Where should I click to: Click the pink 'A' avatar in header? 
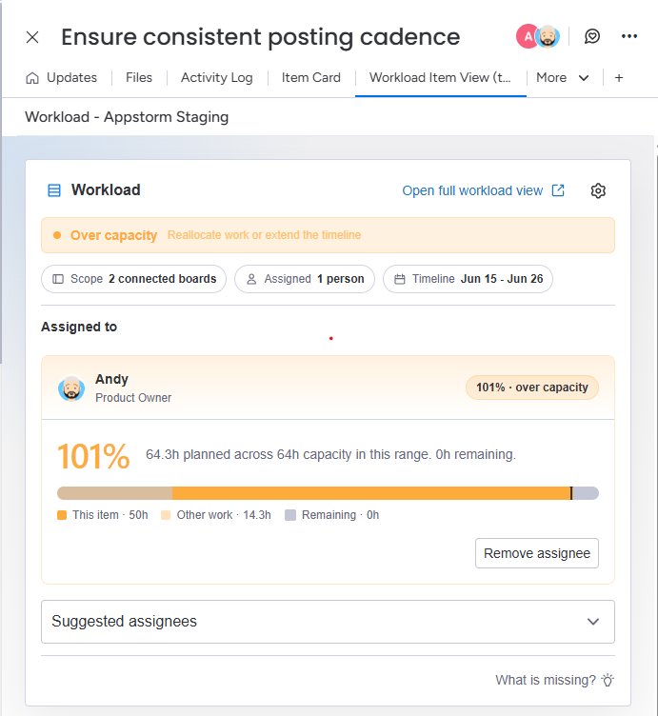527,36
